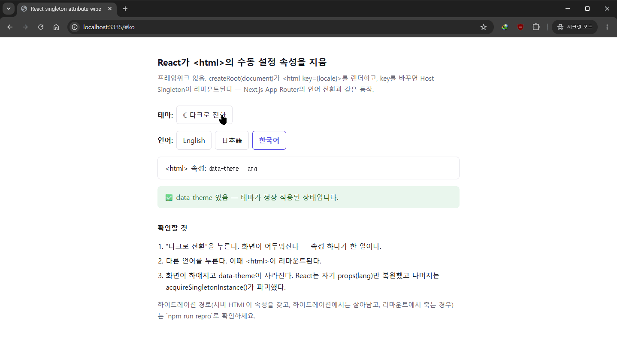This screenshot has width=617, height=339.
Task: Click list step 1 about 다크로 전환
Action: click(x=273, y=246)
